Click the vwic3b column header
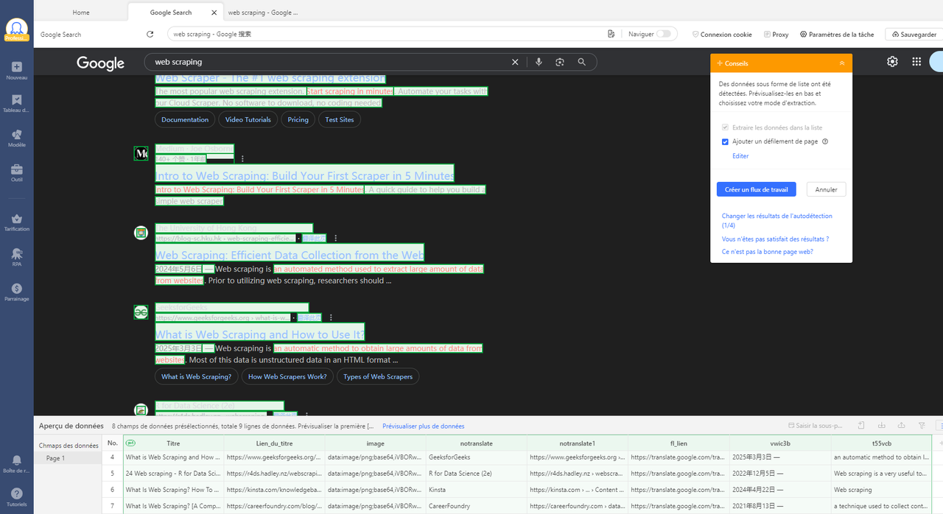Viewport: 943px width, 514px height. pos(780,443)
